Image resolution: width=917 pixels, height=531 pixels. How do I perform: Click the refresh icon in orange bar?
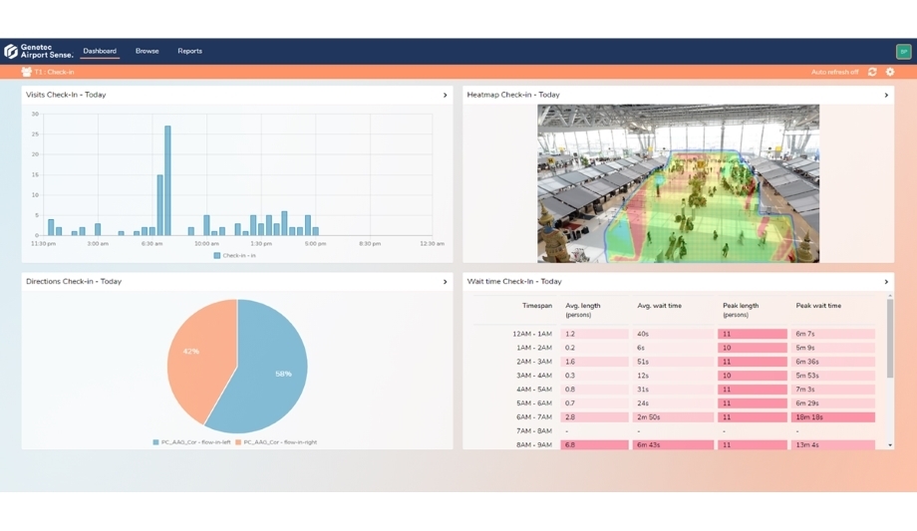pyautogui.click(x=872, y=72)
